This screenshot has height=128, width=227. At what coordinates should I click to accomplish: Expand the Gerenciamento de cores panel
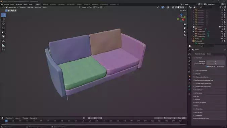pyautogui.click(x=201, y=119)
